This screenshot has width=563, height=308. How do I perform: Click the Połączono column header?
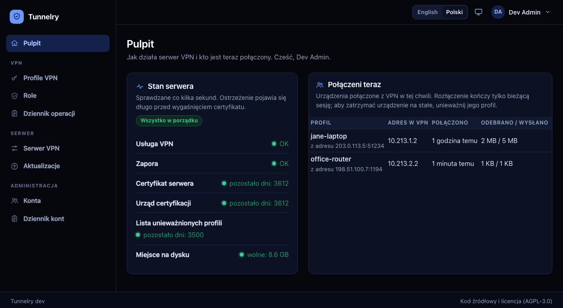[450, 123]
